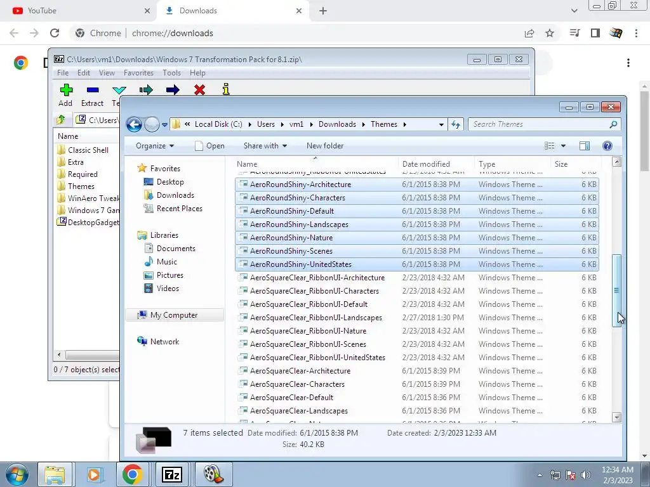Open Chrome tab search dropdown
650x487 pixels.
[574, 11]
